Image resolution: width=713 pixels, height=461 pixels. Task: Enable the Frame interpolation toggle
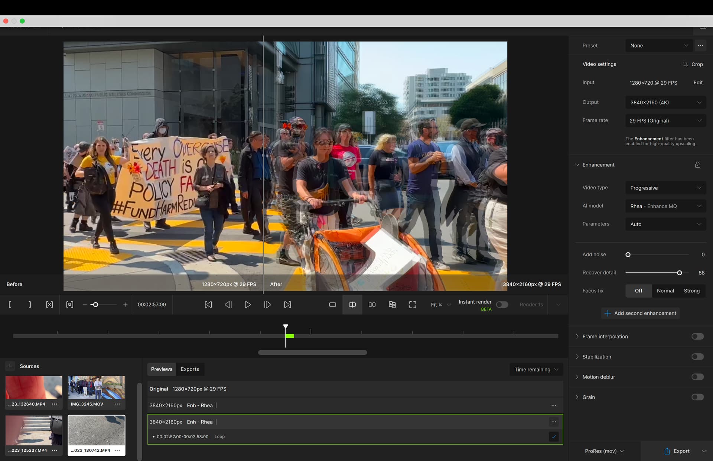coord(697,337)
